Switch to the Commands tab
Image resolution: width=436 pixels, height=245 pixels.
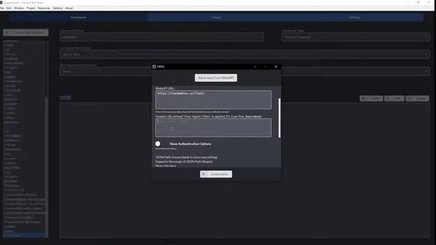(78, 17)
